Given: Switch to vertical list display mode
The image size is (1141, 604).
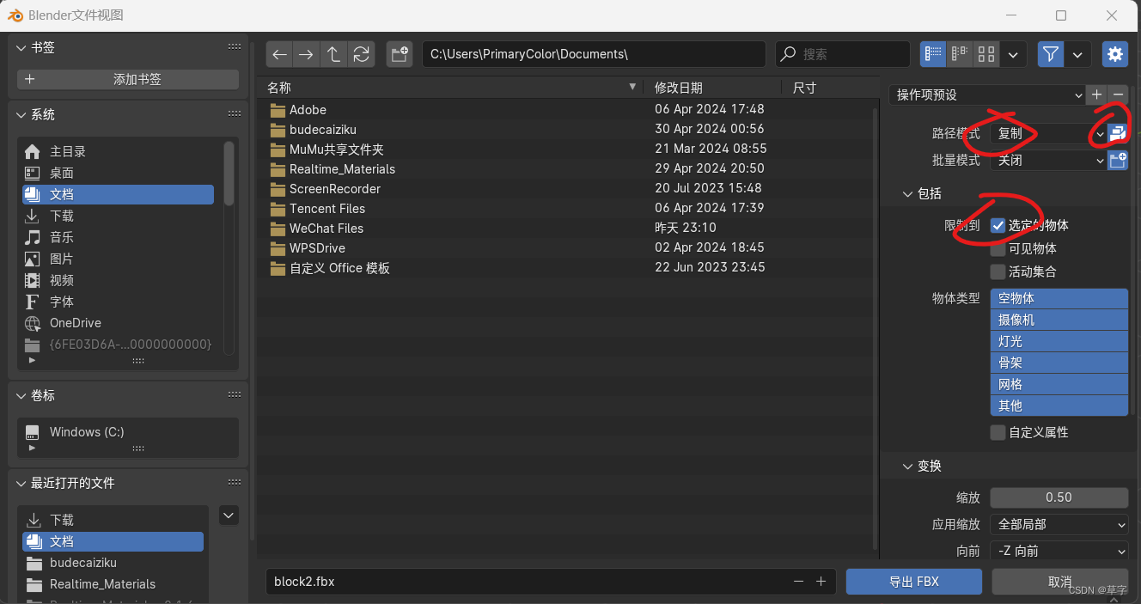Looking at the screenshot, I should (x=933, y=54).
